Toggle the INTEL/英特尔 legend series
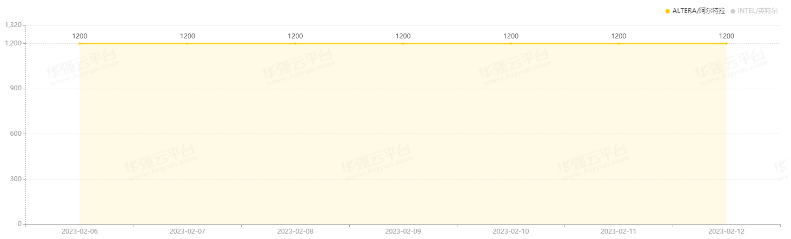Image resolution: width=791 pixels, height=239 pixels. (754, 11)
